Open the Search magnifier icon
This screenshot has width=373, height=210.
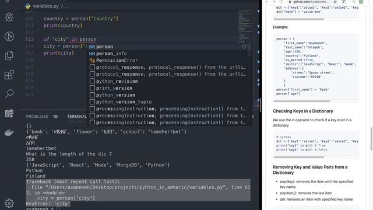click(x=9, y=93)
